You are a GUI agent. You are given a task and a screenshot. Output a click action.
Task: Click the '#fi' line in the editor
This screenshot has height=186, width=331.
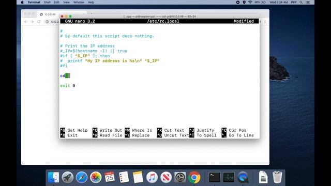(x=64, y=66)
